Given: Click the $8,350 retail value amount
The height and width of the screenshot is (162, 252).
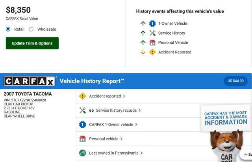Looking at the screenshot, I should 18,10.
